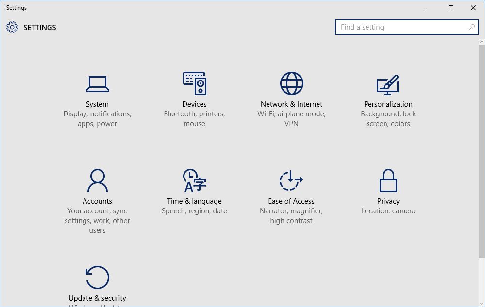Click 'Narrator, magnifier, high contrast' description
The width and height of the screenshot is (485, 307).
click(291, 216)
